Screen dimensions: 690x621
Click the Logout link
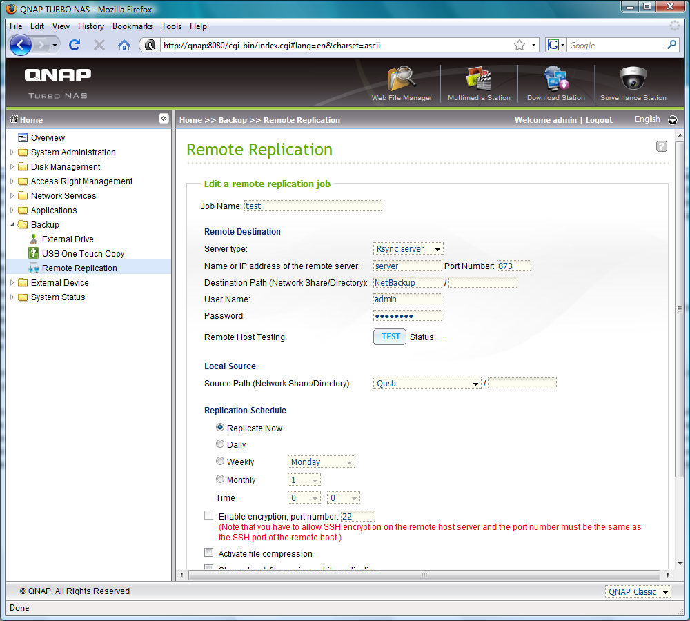pos(599,120)
